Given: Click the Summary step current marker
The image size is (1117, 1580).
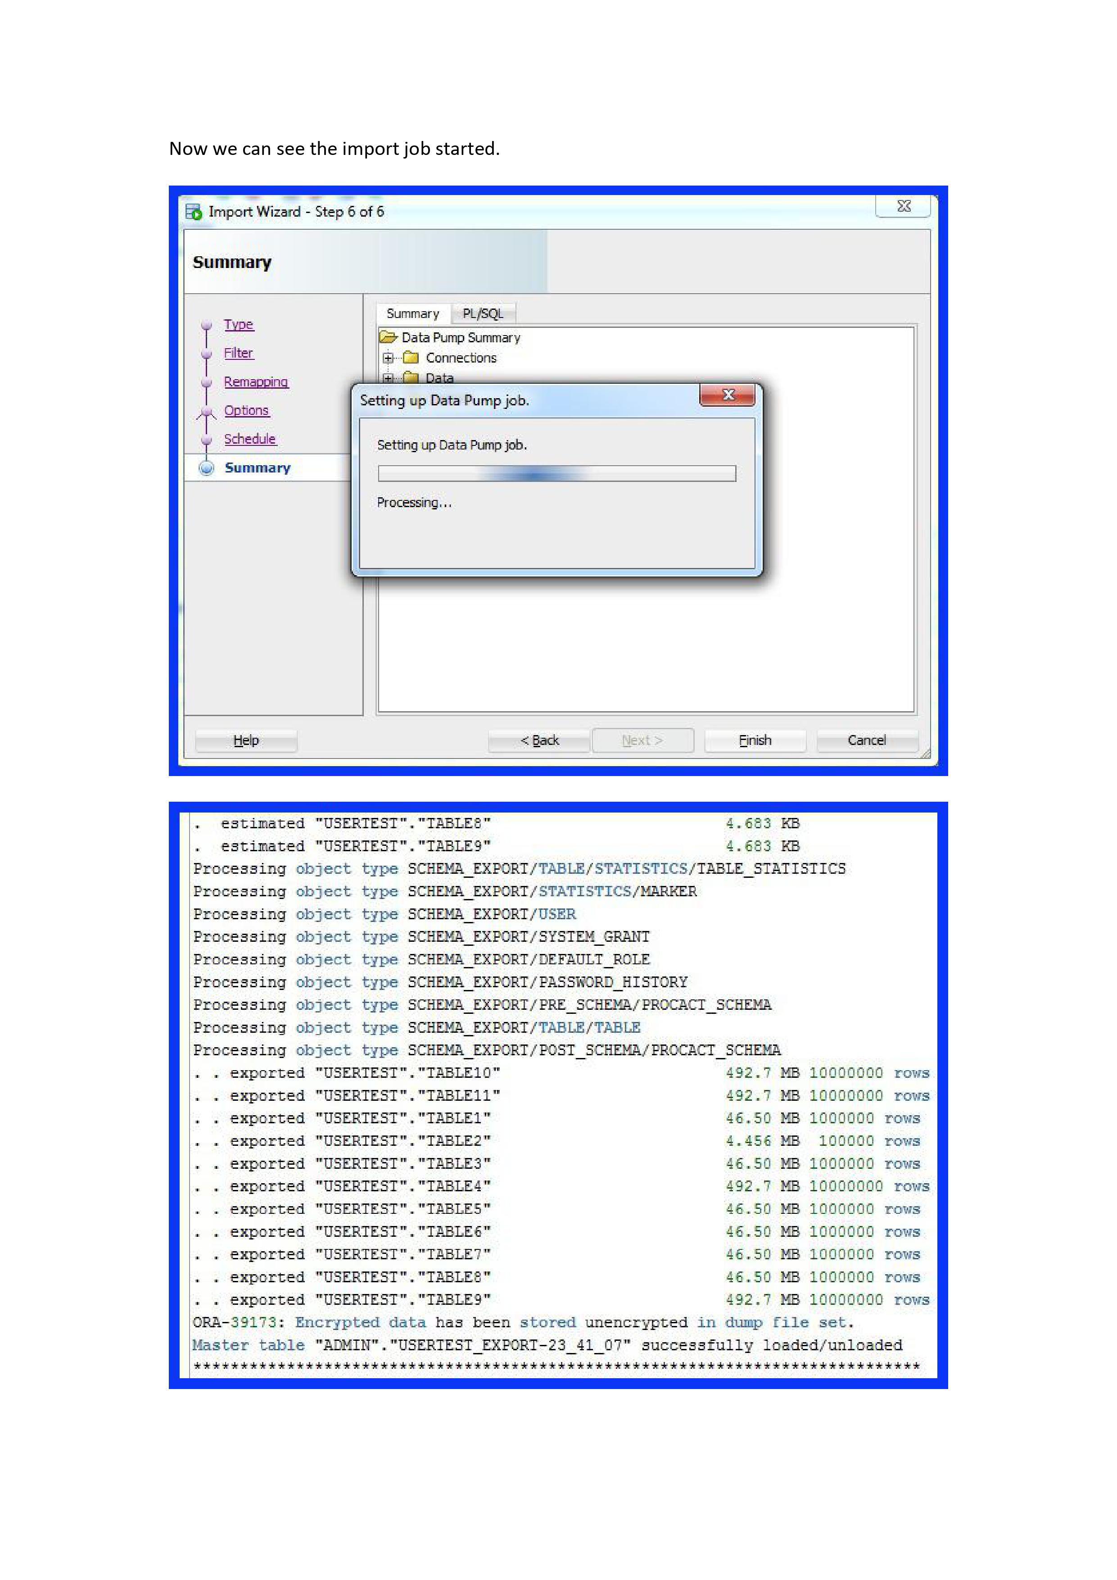Looking at the screenshot, I should pos(206,468).
